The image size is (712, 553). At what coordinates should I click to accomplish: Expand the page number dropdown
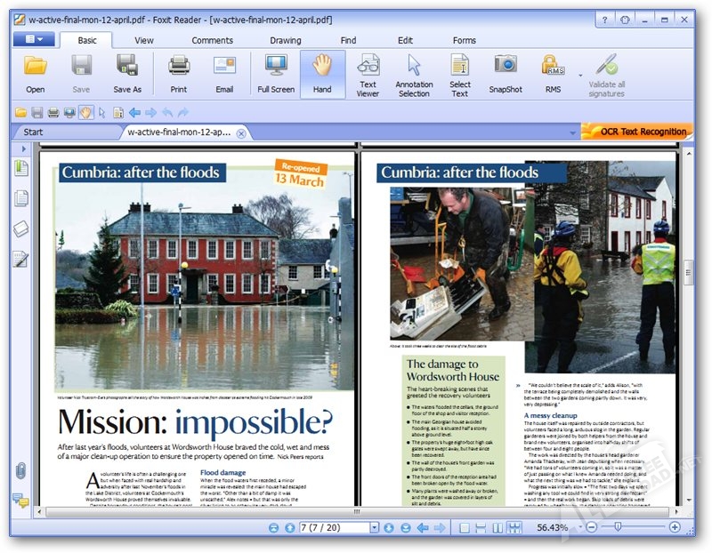pos(374,527)
